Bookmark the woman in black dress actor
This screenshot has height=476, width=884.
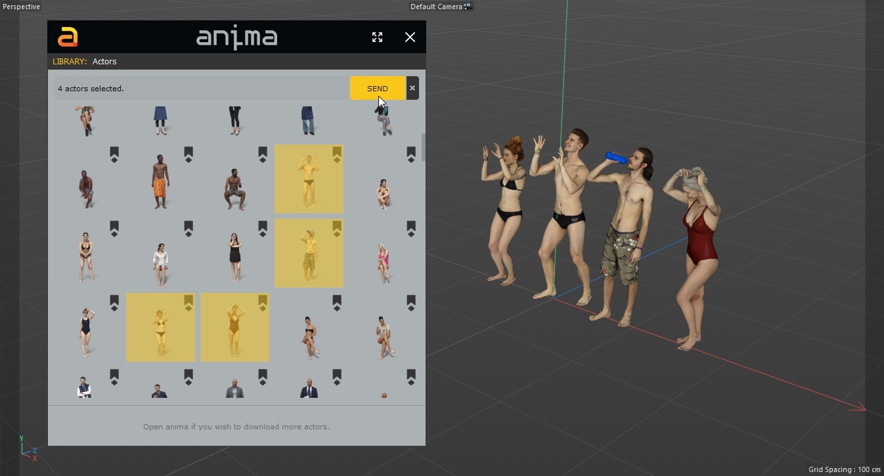point(262,228)
